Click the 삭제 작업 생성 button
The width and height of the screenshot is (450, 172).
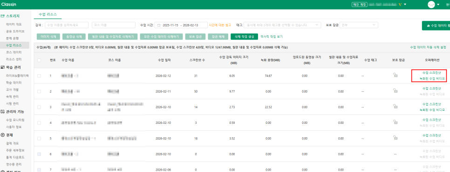pyautogui.click(x=244, y=37)
